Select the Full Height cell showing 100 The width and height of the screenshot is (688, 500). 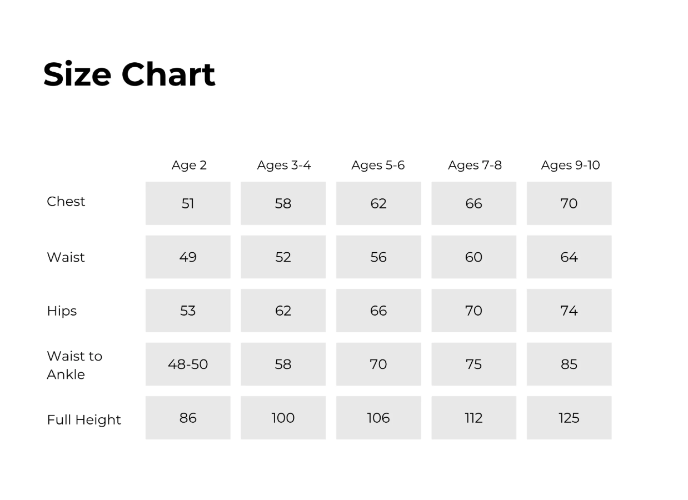click(x=283, y=418)
